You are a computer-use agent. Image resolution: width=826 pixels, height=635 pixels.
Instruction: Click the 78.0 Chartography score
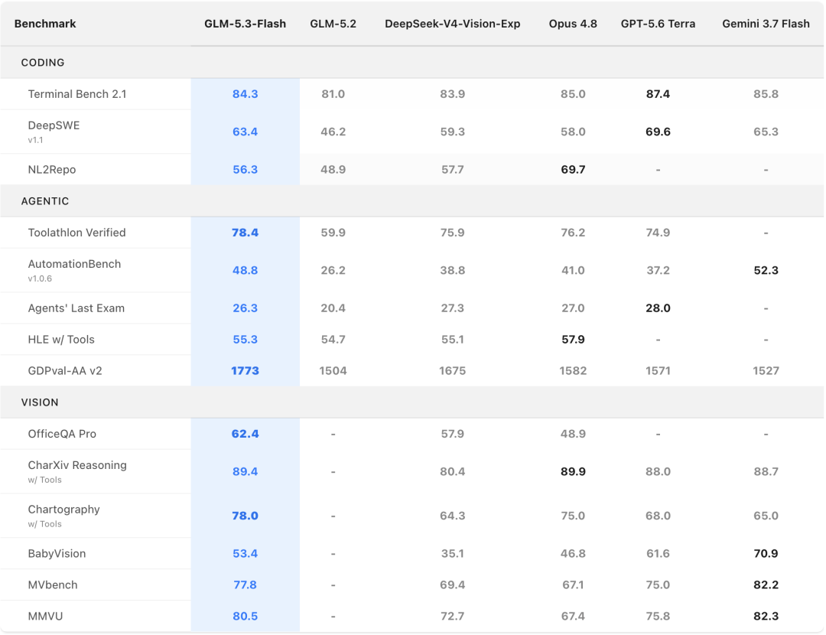tap(245, 516)
